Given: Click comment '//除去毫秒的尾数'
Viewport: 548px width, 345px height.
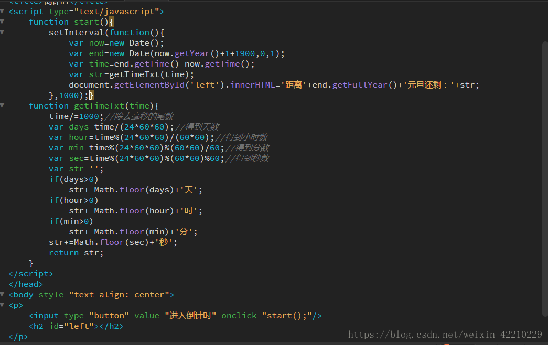Looking at the screenshot, I should pyautogui.click(x=139, y=116).
